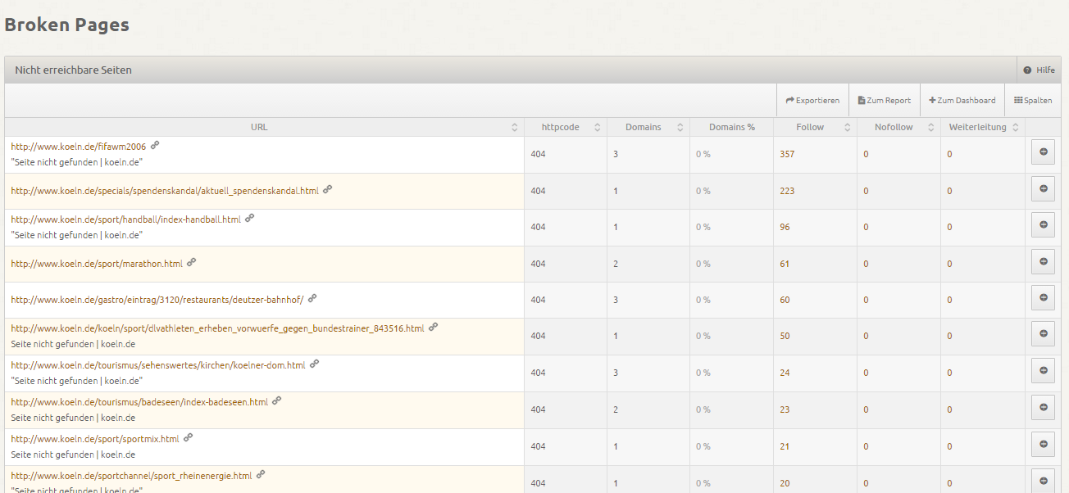This screenshot has height=493, width=1069.
Task: Export the table via Exportieren
Action: click(812, 101)
